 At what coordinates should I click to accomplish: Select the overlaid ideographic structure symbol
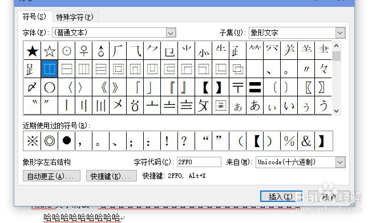click(238, 69)
